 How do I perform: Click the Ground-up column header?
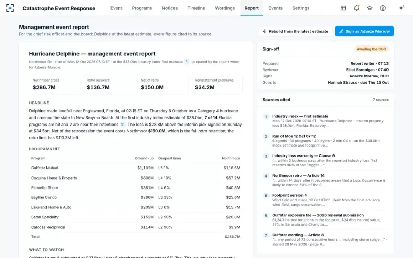[145, 158]
